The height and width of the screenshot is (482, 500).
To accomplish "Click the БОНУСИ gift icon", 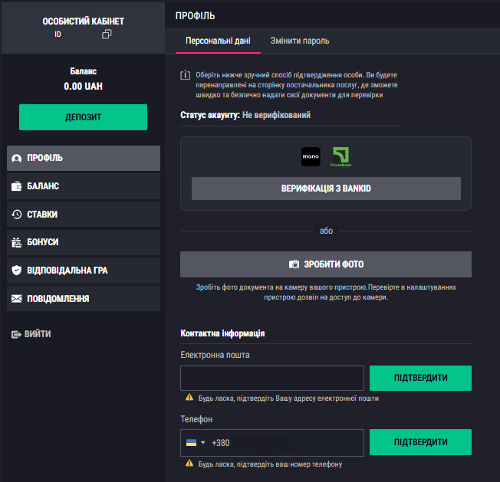I will coord(16,242).
